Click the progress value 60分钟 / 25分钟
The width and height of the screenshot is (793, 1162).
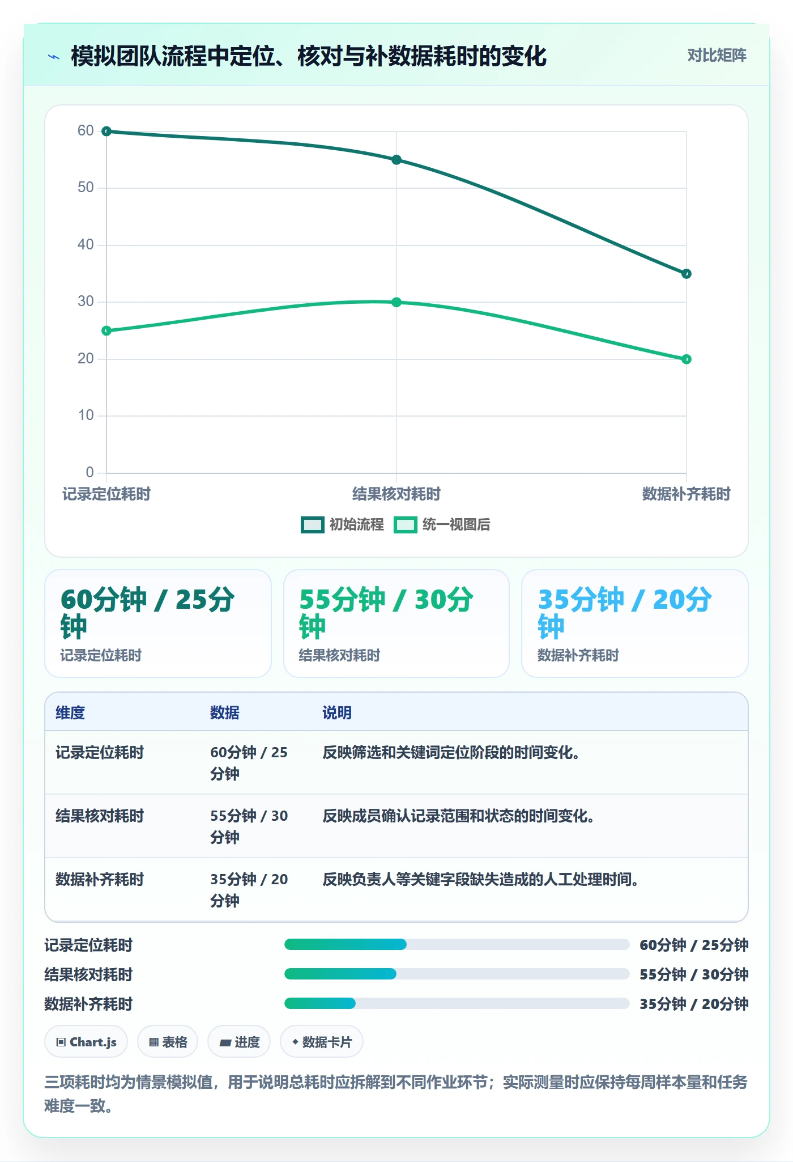[x=694, y=945]
